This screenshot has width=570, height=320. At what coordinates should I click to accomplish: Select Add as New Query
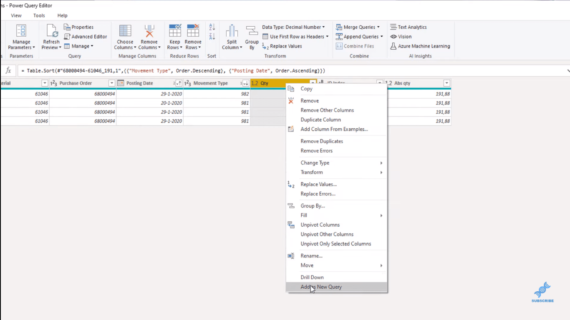click(337, 287)
